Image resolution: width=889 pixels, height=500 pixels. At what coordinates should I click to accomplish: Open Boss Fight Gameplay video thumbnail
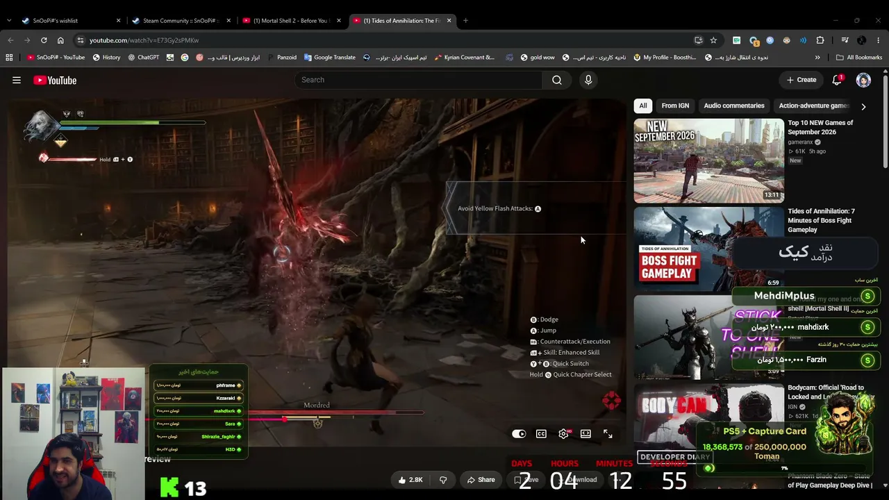coord(708,249)
